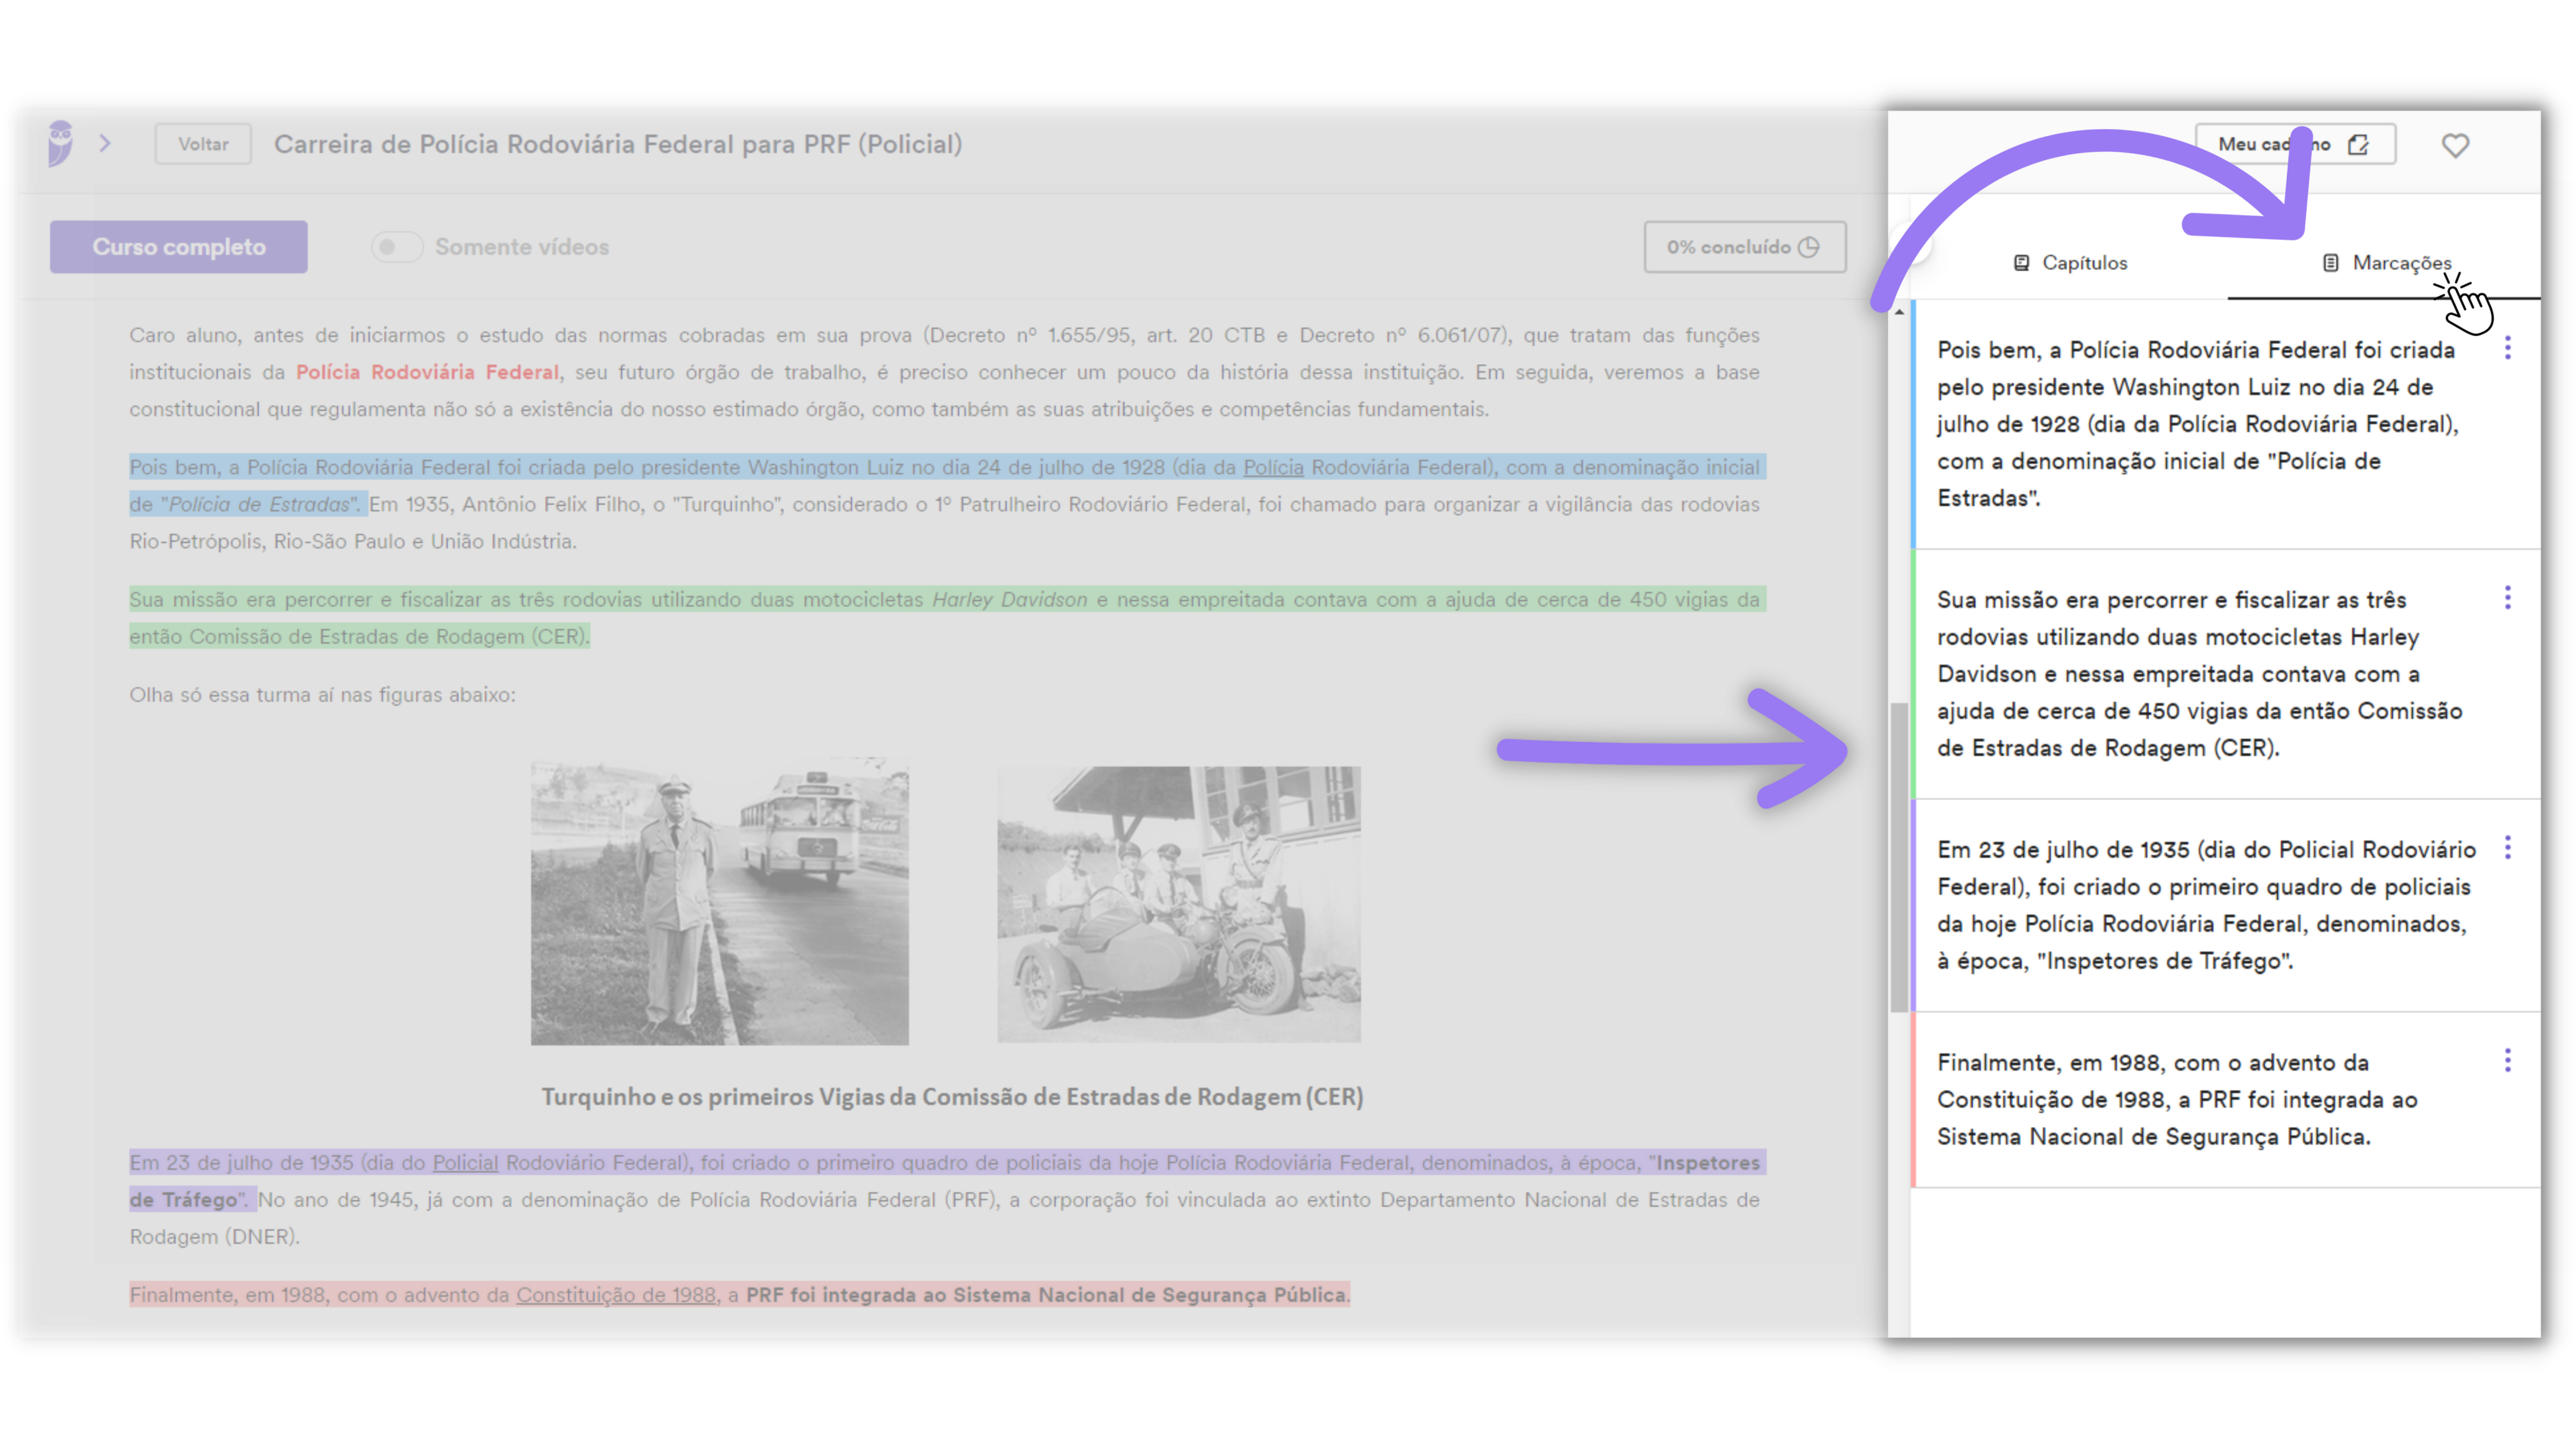Select the Curso completo button
Screen dimensions: 2576x1449
(x=179, y=247)
